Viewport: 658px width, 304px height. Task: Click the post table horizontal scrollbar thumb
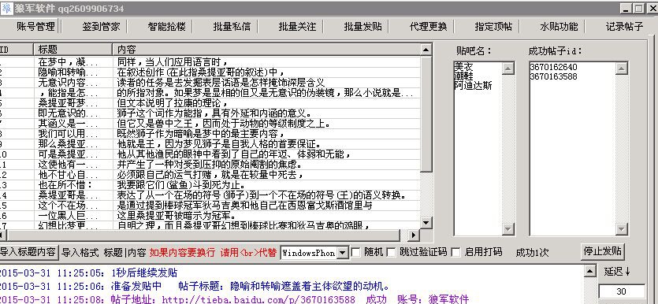[203, 235]
